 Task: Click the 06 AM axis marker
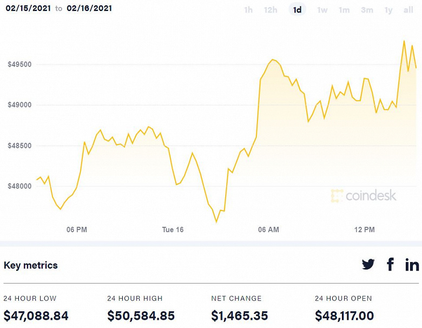[269, 229]
